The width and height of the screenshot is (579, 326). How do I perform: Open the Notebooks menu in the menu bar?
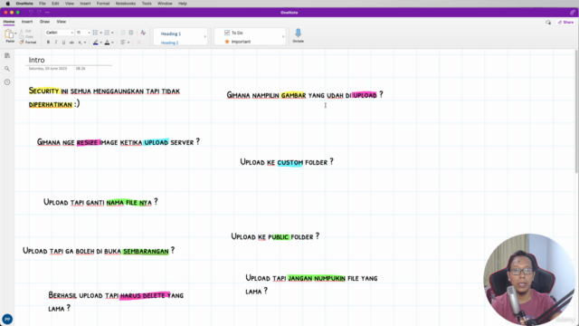point(126,4)
